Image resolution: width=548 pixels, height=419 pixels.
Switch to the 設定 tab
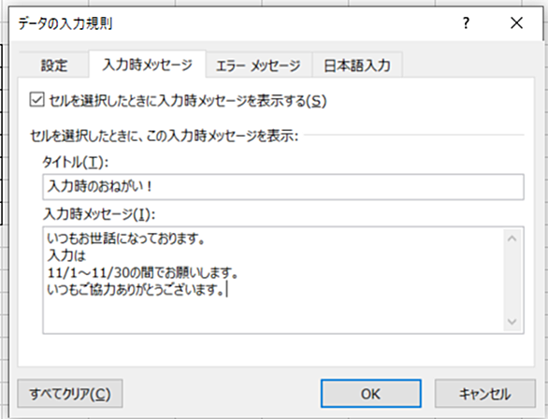(x=54, y=65)
